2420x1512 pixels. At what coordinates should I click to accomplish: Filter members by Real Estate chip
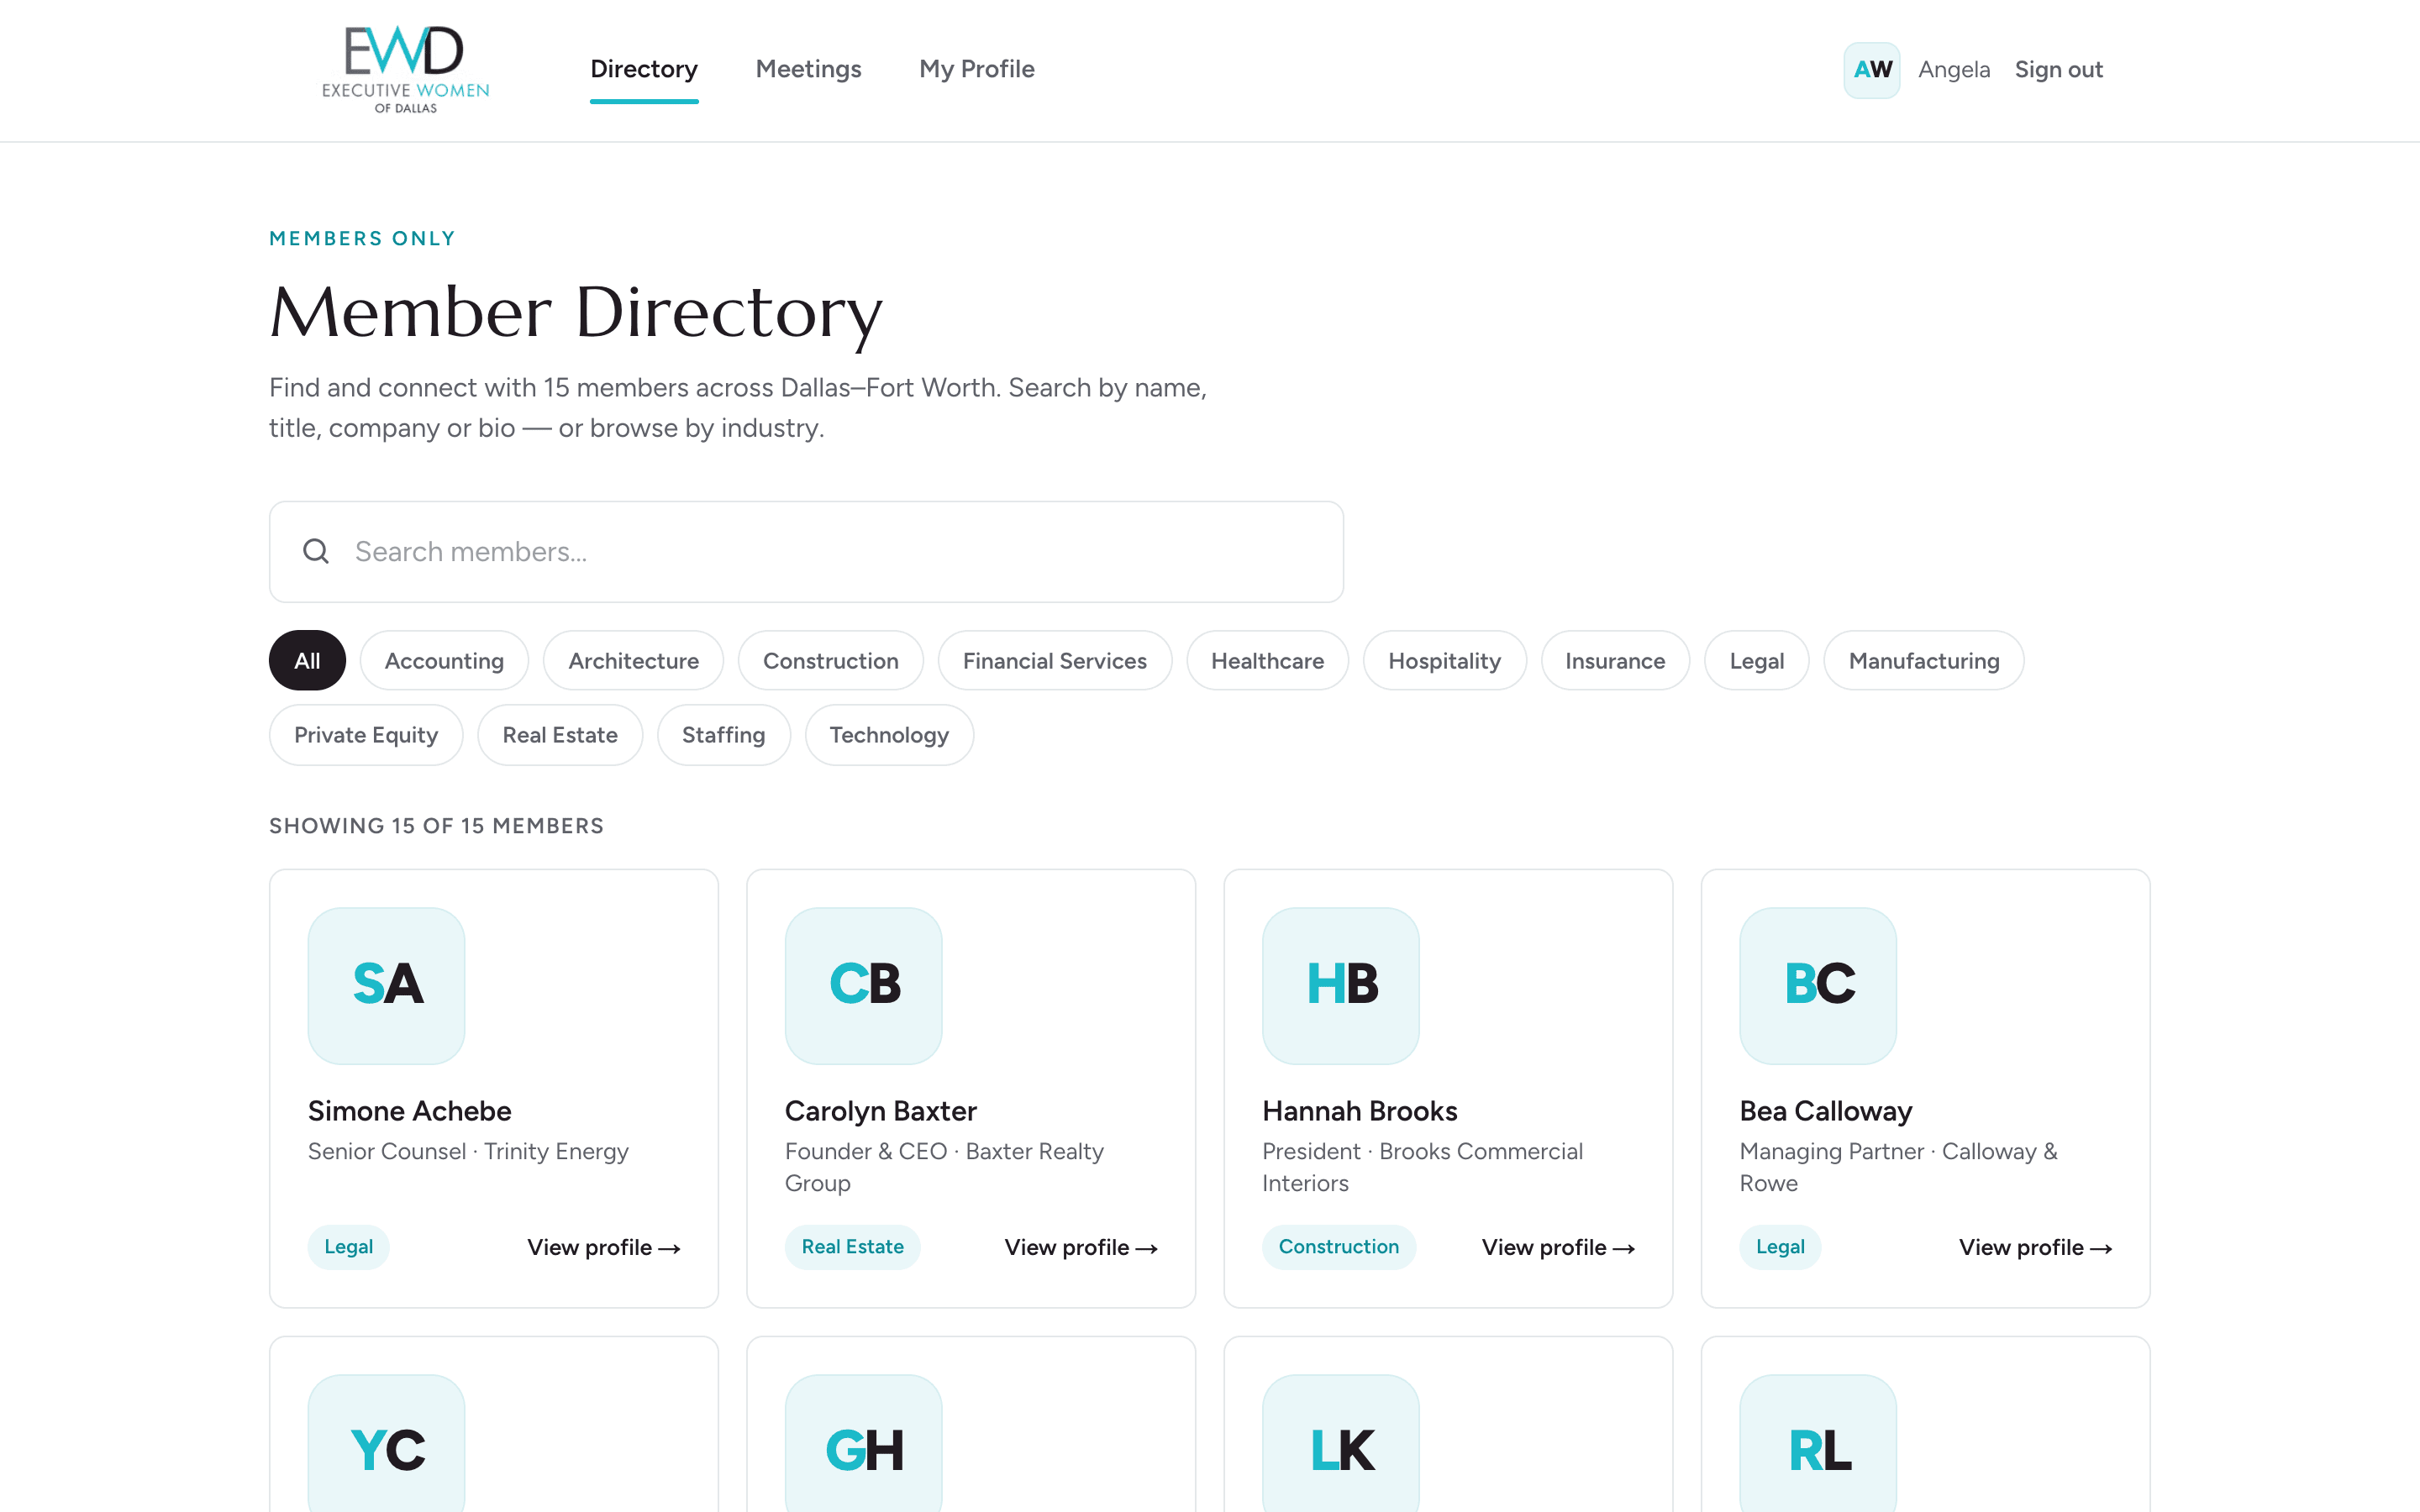[x=559, y=735]
